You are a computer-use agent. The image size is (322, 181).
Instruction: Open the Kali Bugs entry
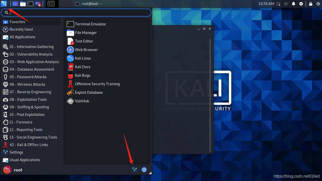[x=78, y=75]
